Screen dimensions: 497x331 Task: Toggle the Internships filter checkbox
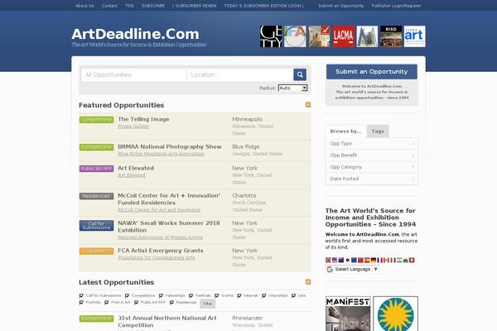click(x=264, y=295)
